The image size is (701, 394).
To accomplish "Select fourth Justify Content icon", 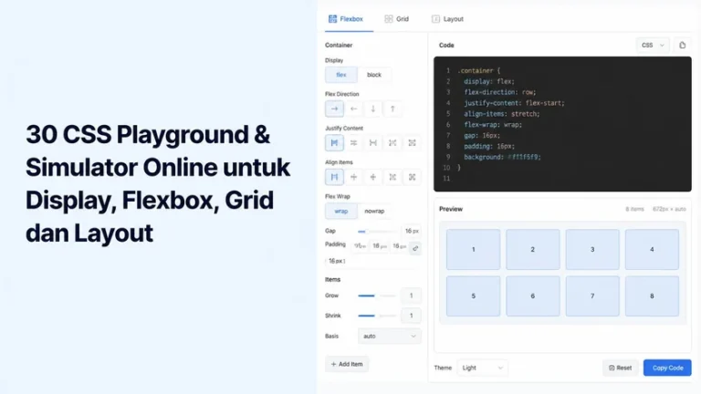I will point(392,143).
